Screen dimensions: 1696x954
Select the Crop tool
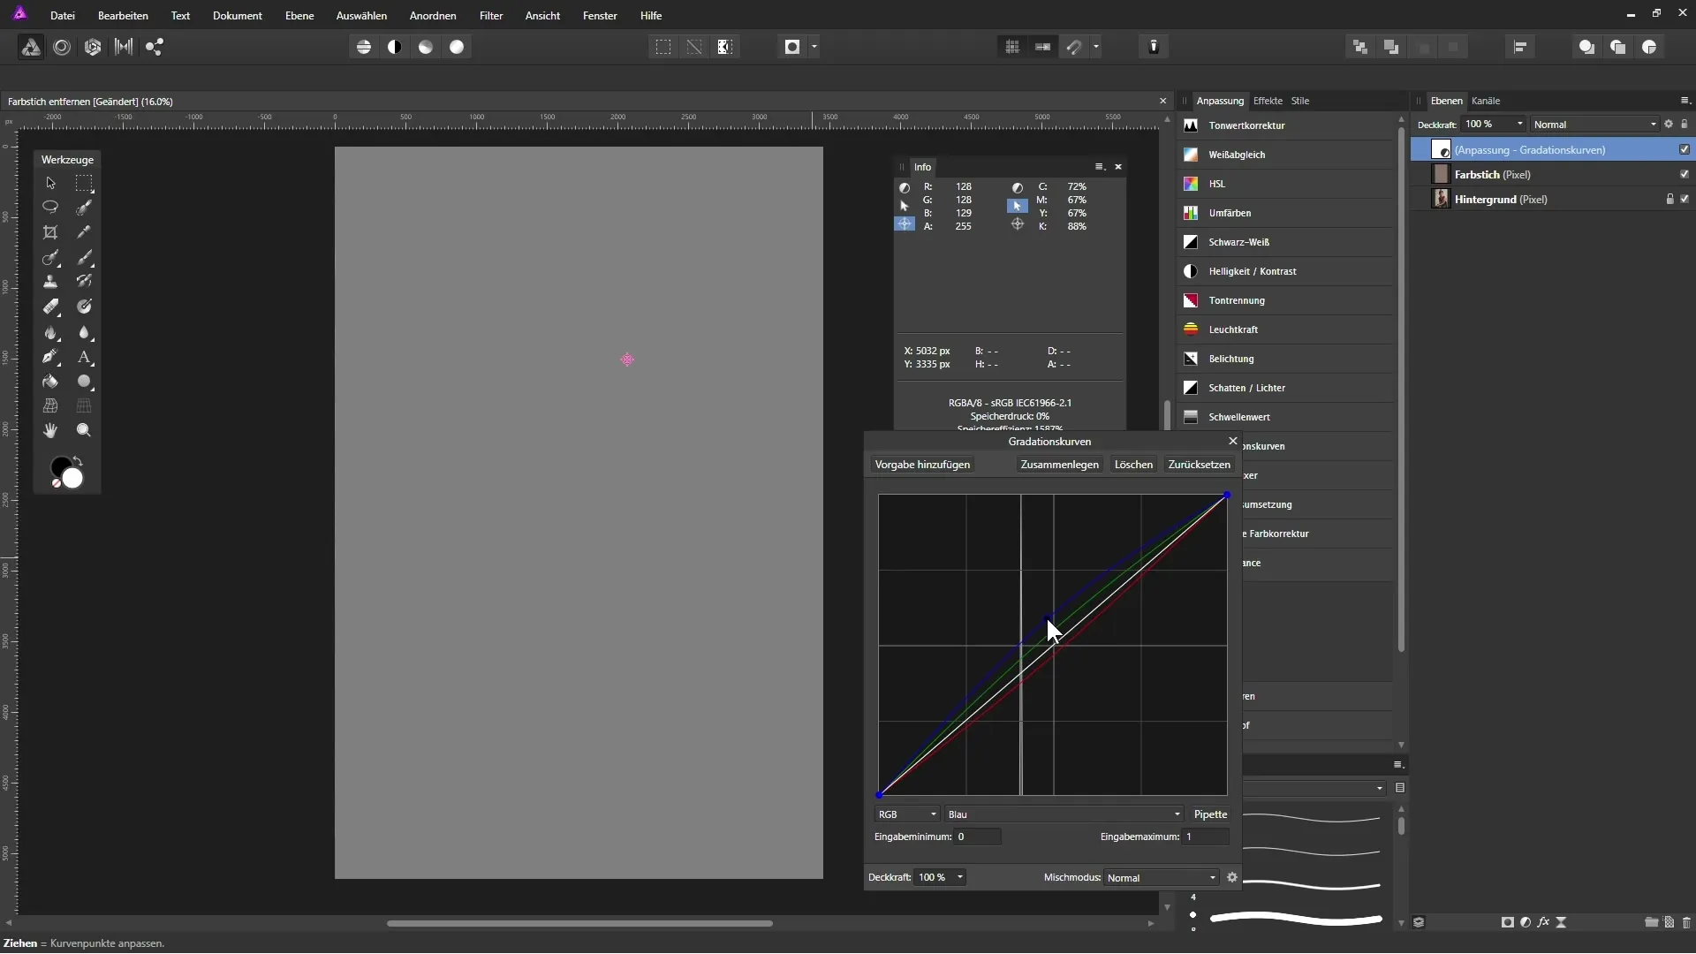pos(50,232)
